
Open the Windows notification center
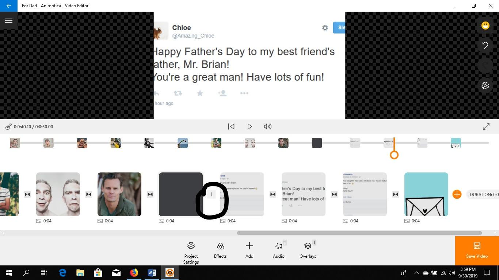(x=487, y=273)
